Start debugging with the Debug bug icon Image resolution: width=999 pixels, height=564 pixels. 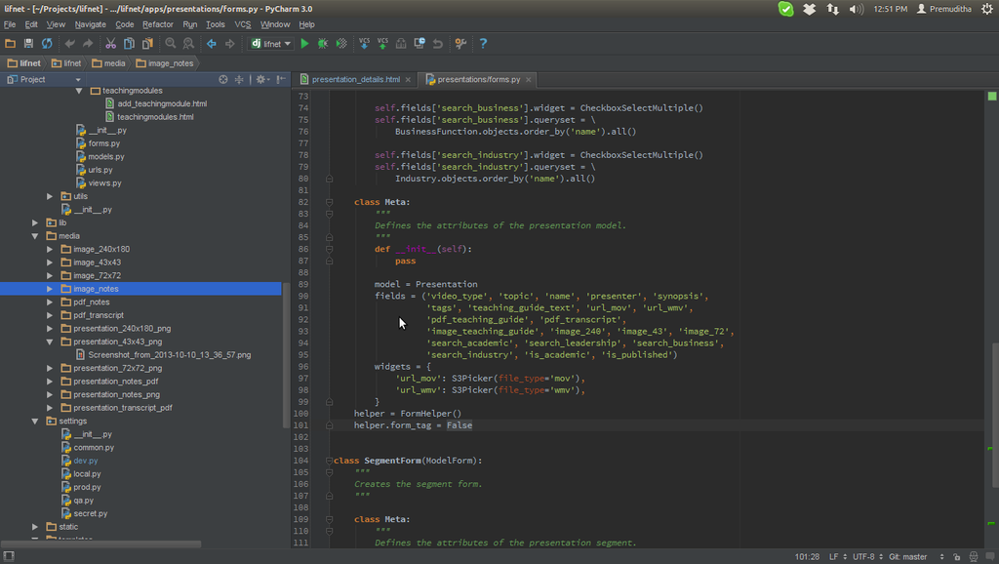[x=322, y=44]
